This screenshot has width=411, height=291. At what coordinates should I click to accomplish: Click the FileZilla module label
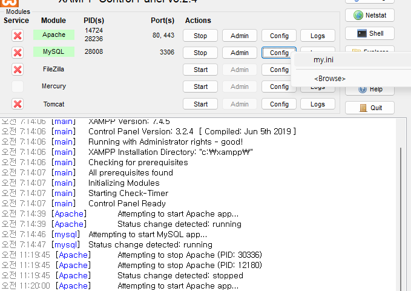(53, 69)
